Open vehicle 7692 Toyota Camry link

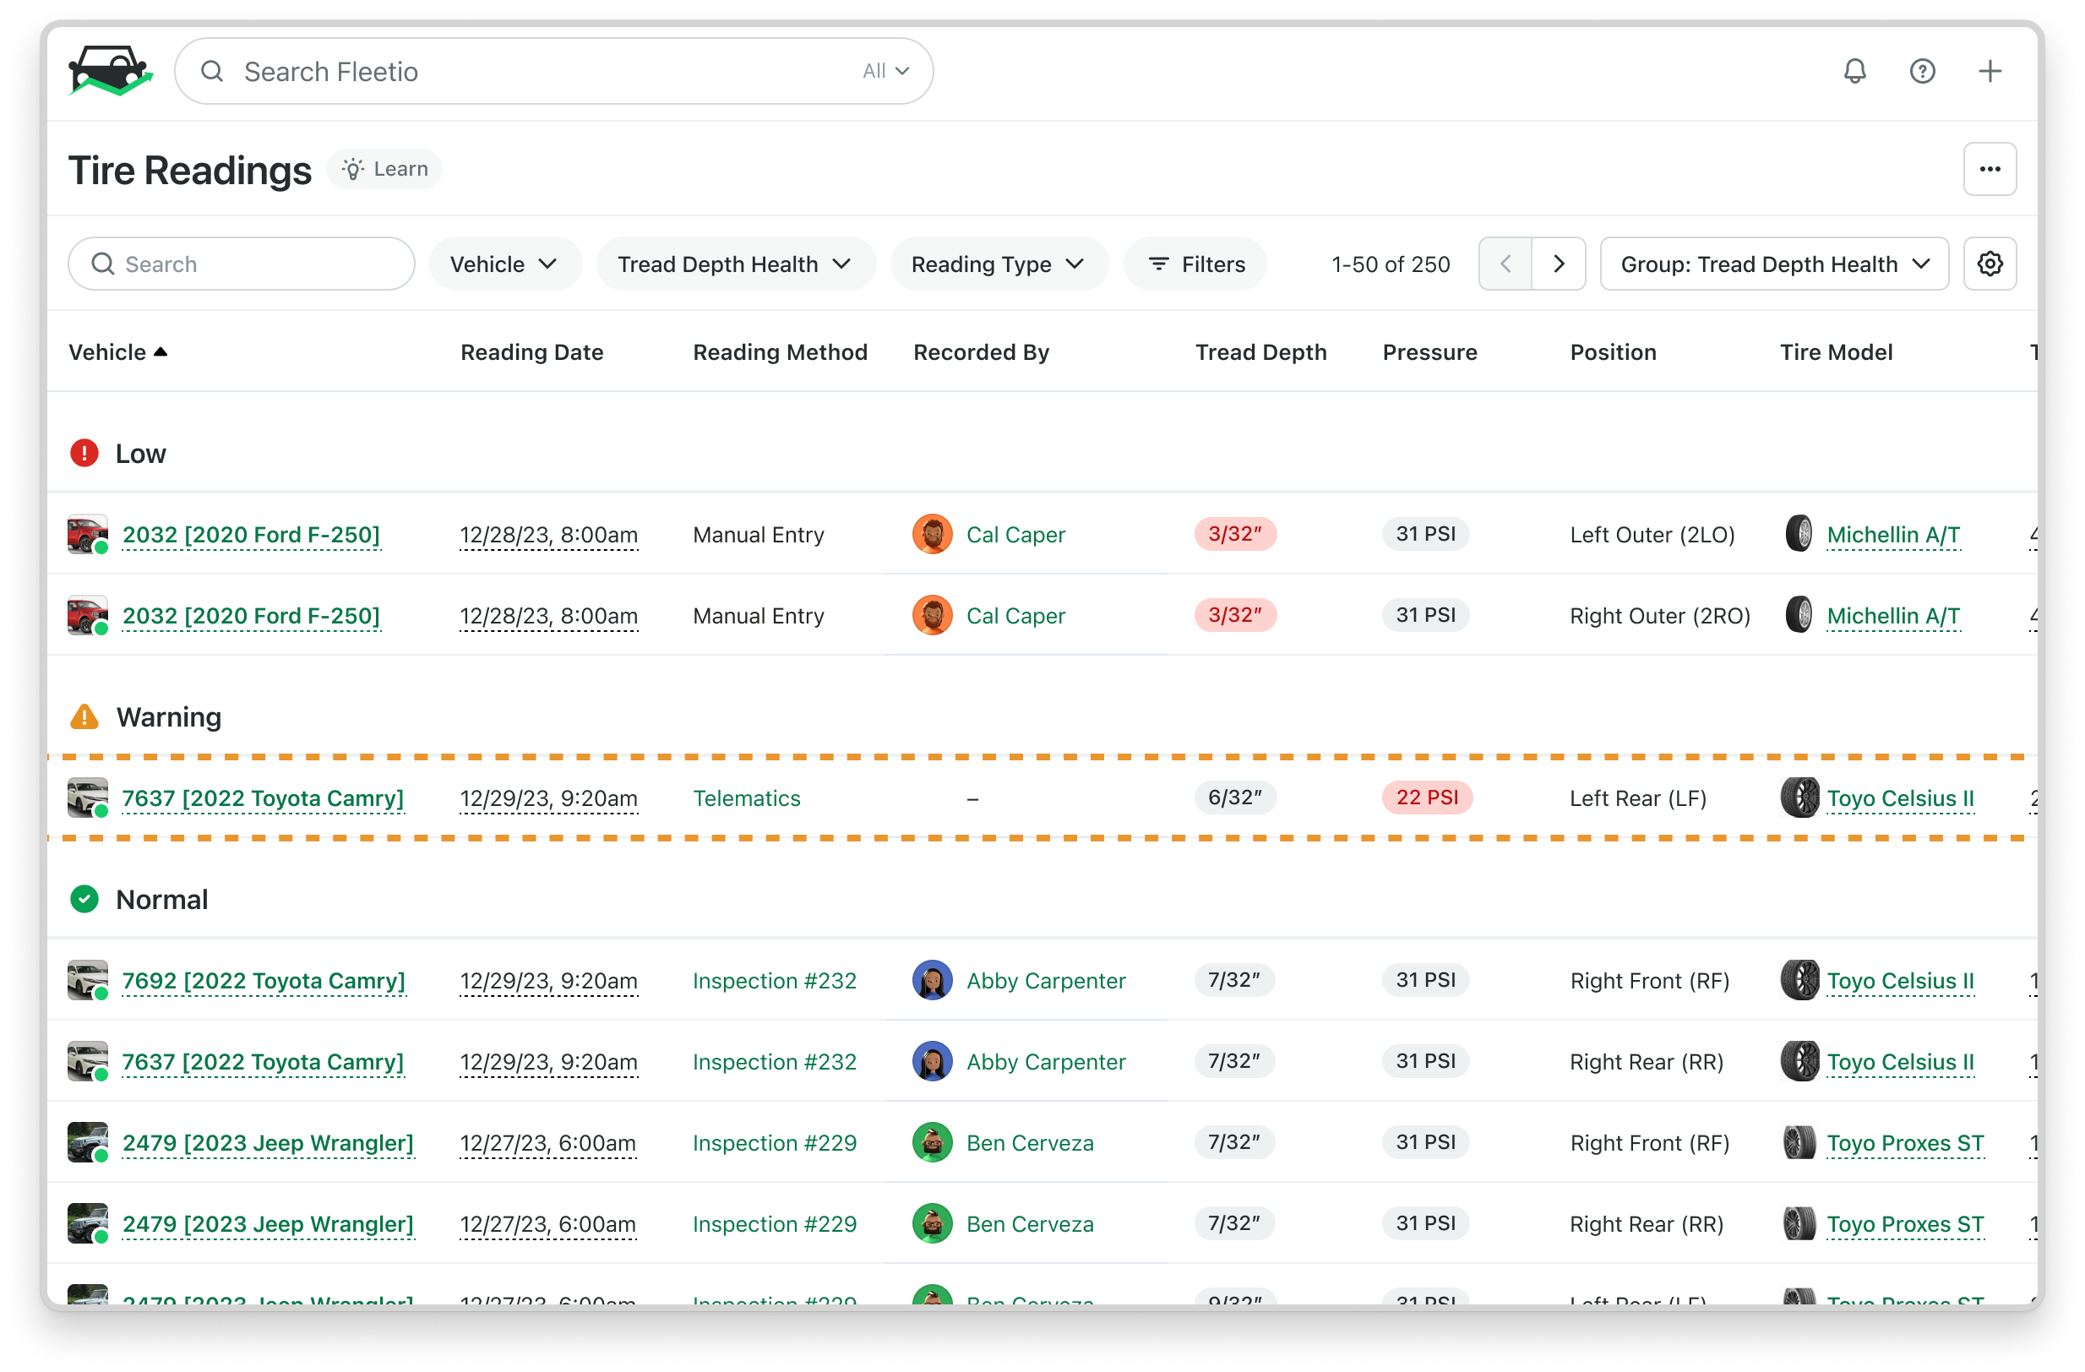point(264,980)
